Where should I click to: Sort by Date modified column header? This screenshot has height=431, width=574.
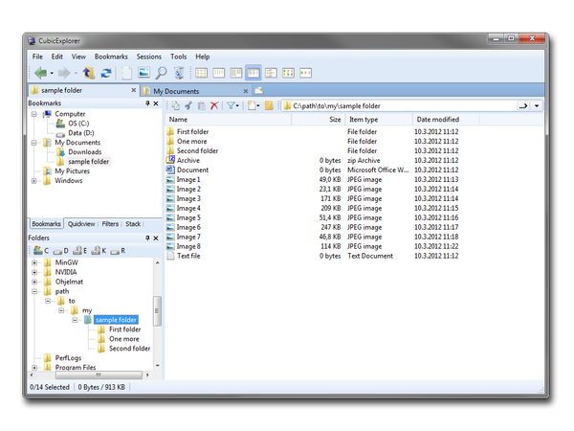click(446, 120)
